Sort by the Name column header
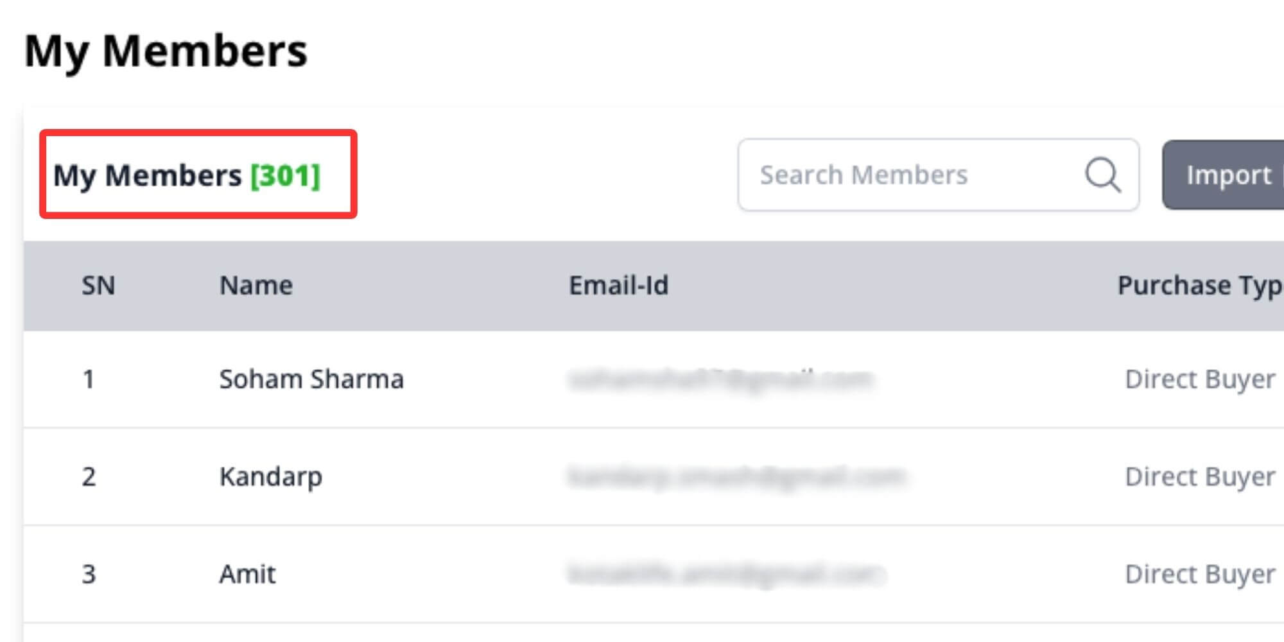This screenshot has width=1284, height=642. click(x=256, y=286)
